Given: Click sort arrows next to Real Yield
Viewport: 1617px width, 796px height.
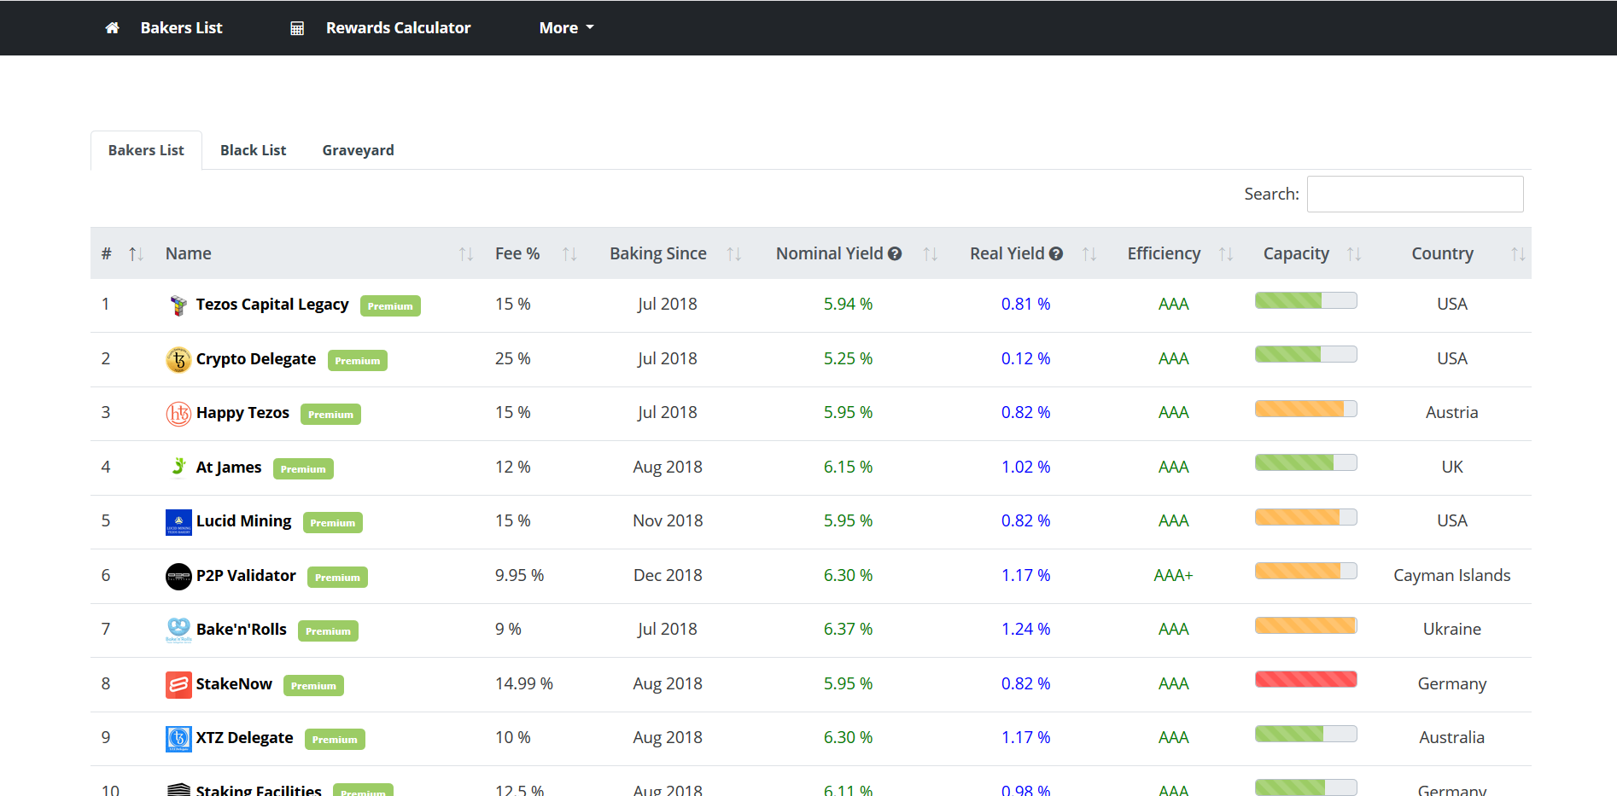Looking at the screenshot, I should click(1089, 253).
